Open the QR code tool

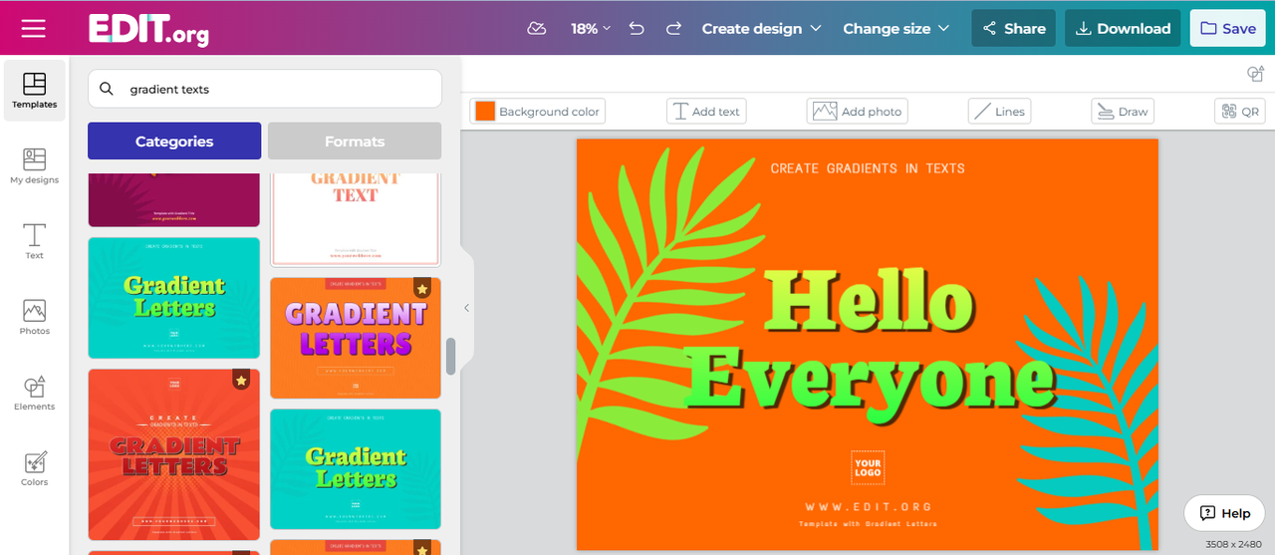[x=1239, y=112]
